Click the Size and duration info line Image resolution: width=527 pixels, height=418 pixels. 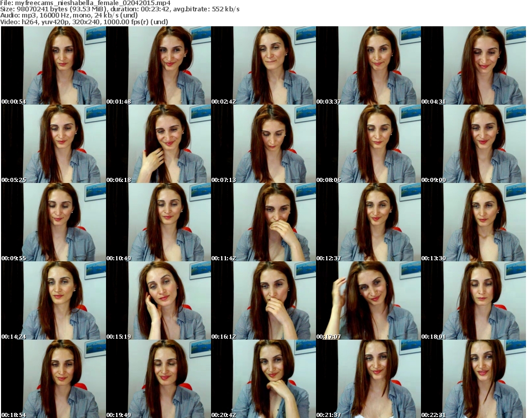(119, 9)
